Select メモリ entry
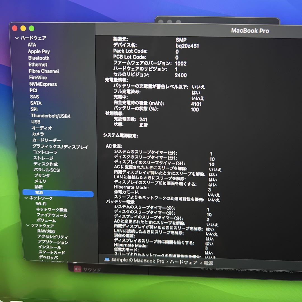The image size is (302, 302). tap(40, 181)
